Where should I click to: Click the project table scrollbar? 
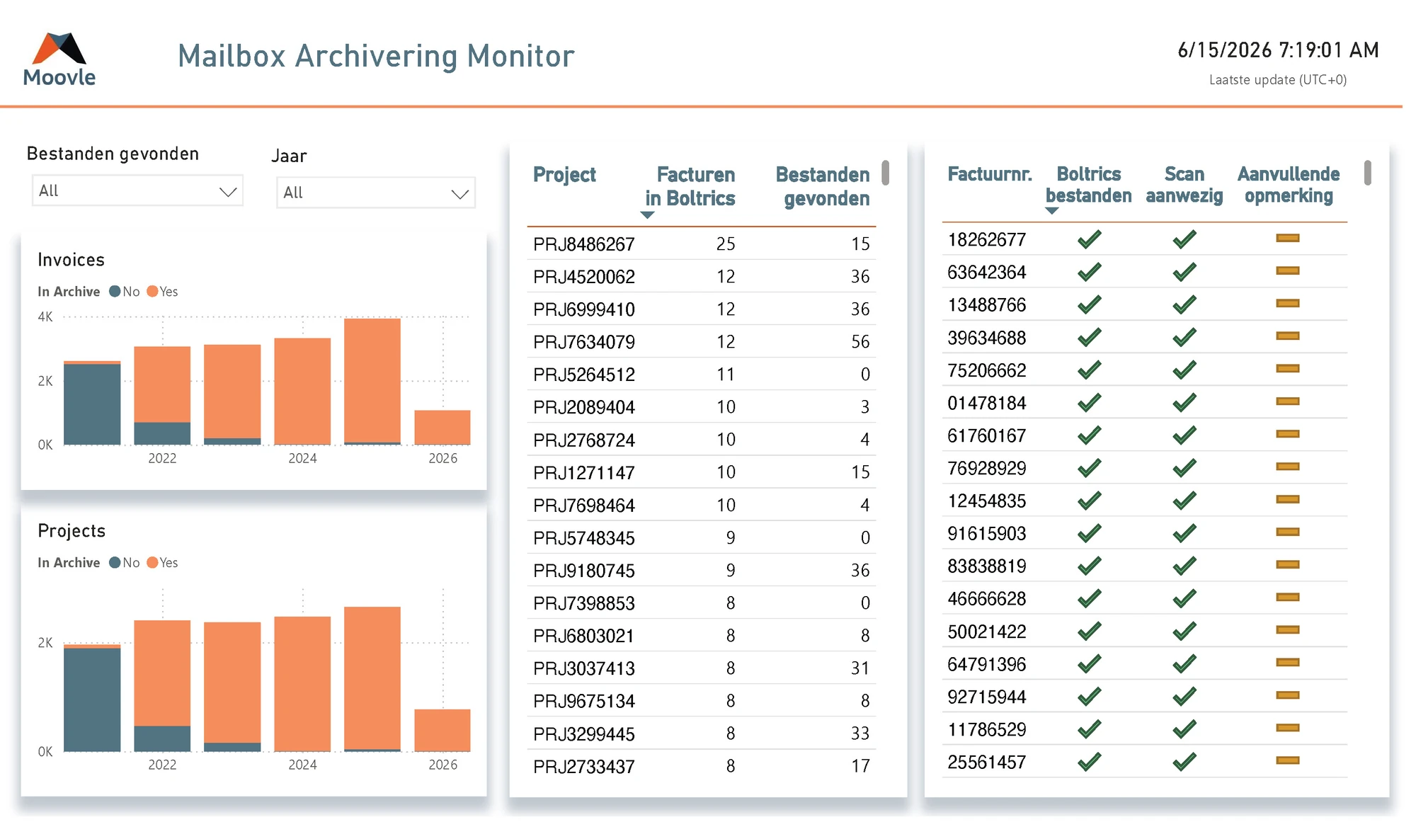click(x=885, y=173)
